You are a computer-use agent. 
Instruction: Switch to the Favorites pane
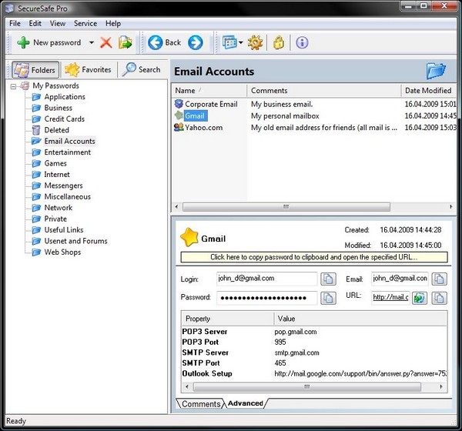click(88, 69)
